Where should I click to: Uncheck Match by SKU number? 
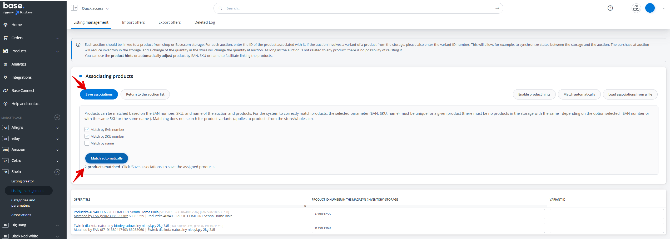tap(87, 136)
